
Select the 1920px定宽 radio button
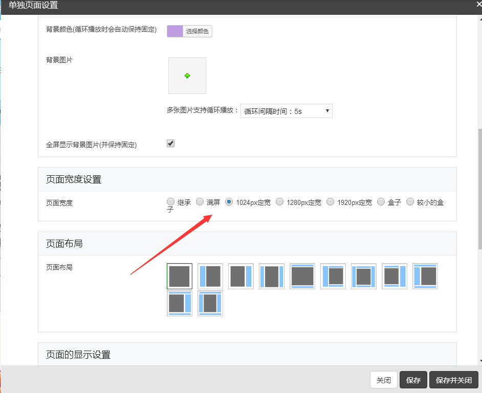330,202
